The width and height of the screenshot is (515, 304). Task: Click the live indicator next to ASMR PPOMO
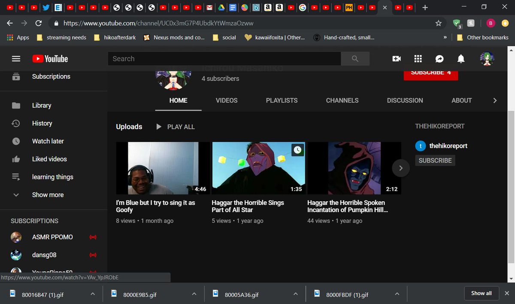pos(93,237)
